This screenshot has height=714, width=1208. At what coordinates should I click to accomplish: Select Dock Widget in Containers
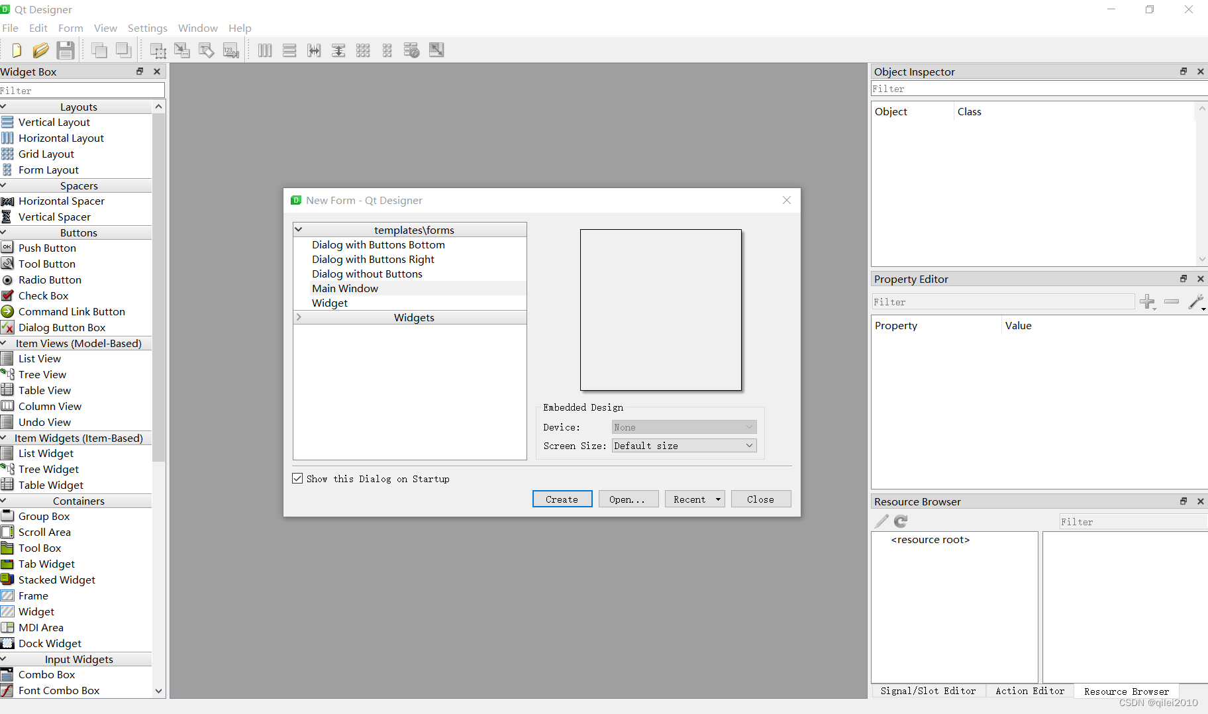coord(50,643)
